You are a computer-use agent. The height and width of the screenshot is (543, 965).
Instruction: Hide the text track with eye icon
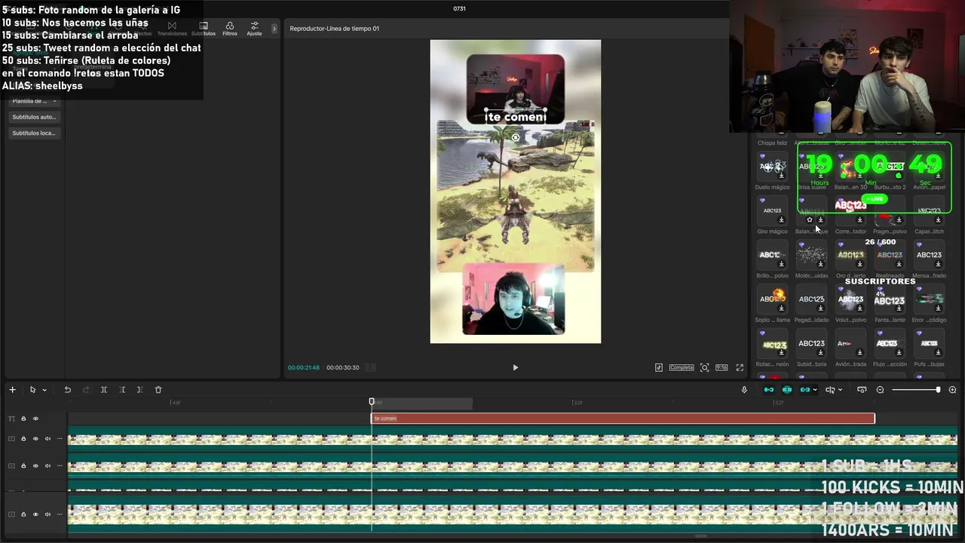35,419
